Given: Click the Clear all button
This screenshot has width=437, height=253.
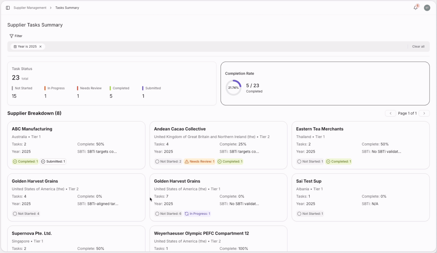Looking at the screenshot, I should point(418,47).
